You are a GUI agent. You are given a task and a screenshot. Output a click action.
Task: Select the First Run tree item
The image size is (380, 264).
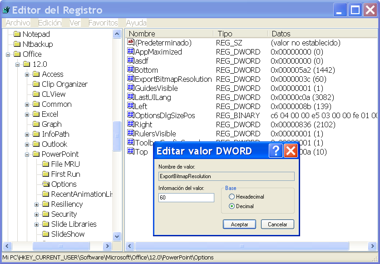click(x=66, y=174)
